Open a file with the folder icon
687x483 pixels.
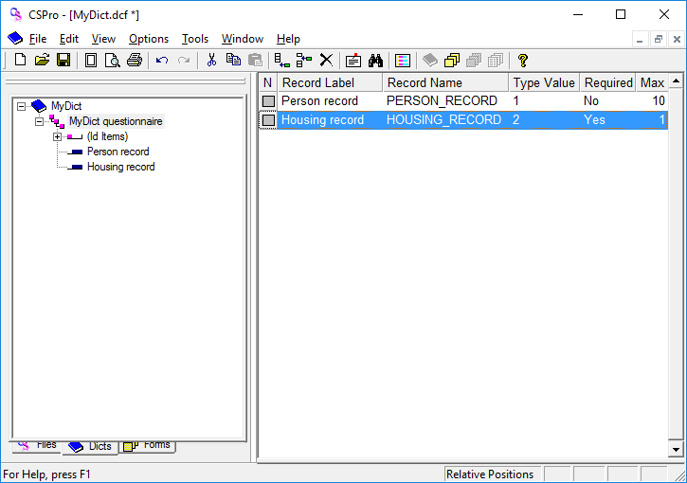[x=42, y=61]
